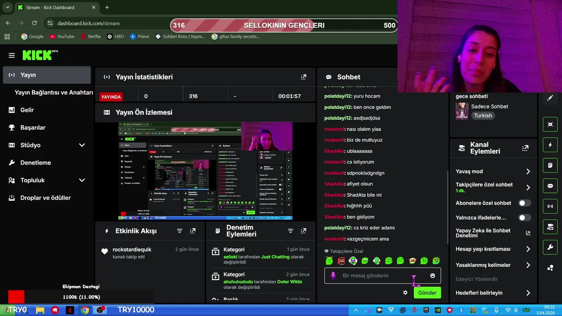Open Yavaş mod settings chevron
Viewport: 562px width, 316px height.
point(528,172)
